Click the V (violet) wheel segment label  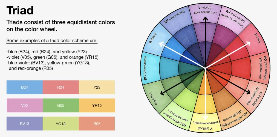205,8
